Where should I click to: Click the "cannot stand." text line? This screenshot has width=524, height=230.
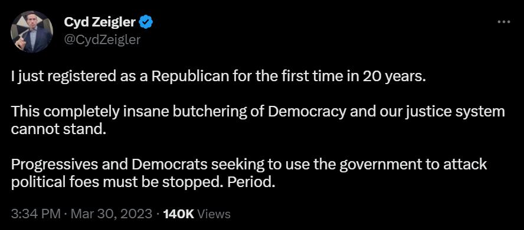[x=58, y=129]
